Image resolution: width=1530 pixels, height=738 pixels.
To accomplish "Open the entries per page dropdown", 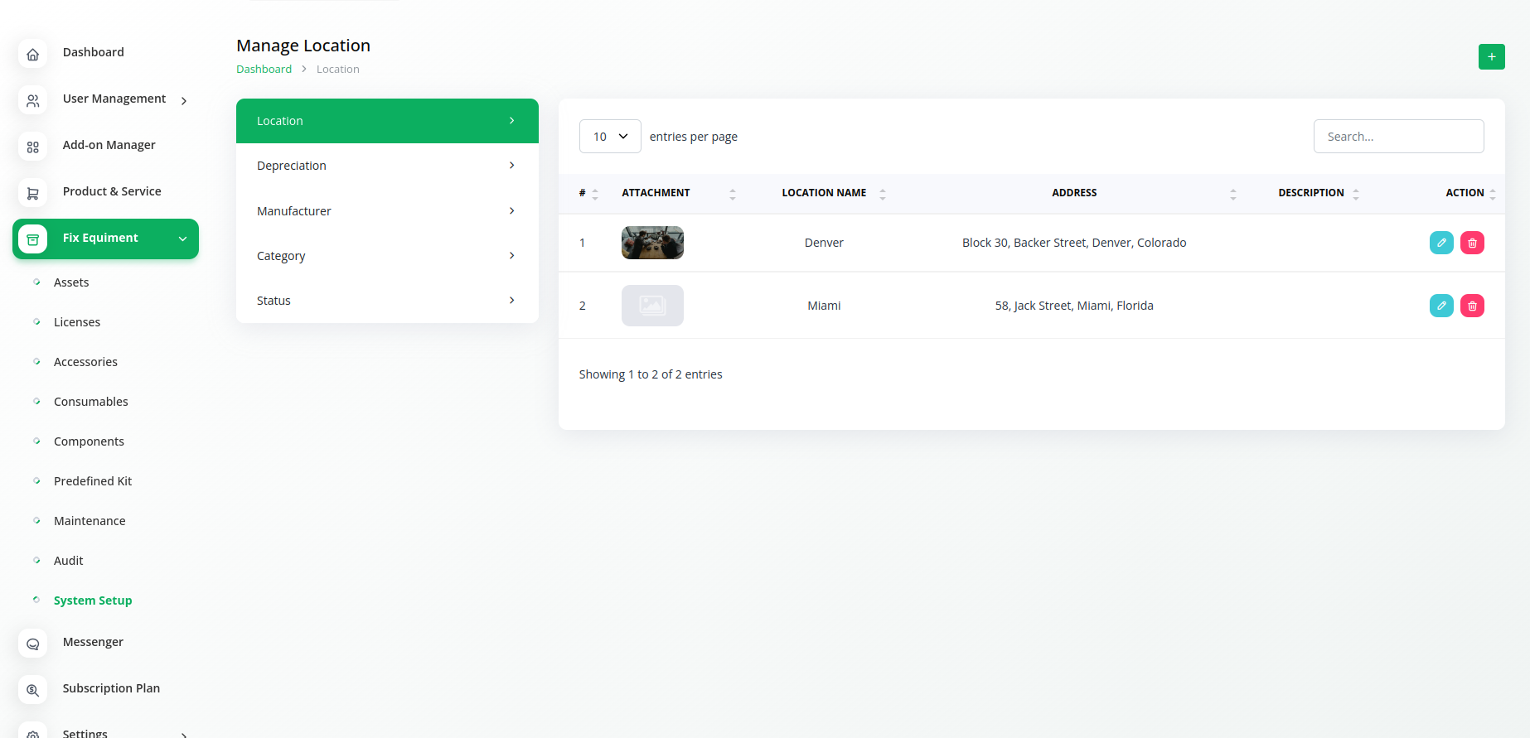I will tap(609, 137).
